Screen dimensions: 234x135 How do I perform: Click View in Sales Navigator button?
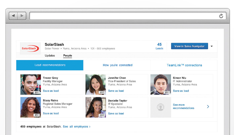[189, 46]
